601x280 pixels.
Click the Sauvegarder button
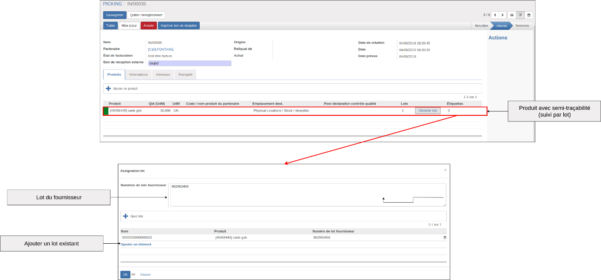[x=115, y=15]
